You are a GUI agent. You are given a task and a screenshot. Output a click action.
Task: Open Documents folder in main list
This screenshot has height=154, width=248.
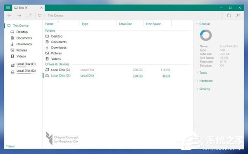pyautogui.click(x=59, y=42)
